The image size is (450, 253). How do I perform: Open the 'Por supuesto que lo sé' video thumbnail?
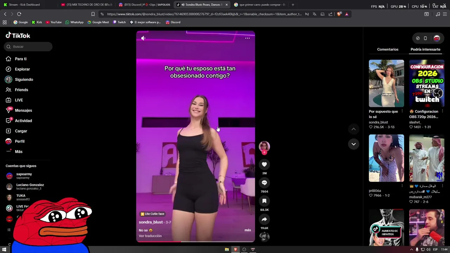386,83
